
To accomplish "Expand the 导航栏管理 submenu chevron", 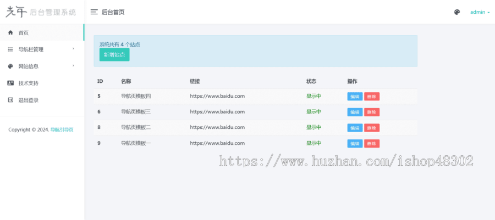I will (73, 49).
